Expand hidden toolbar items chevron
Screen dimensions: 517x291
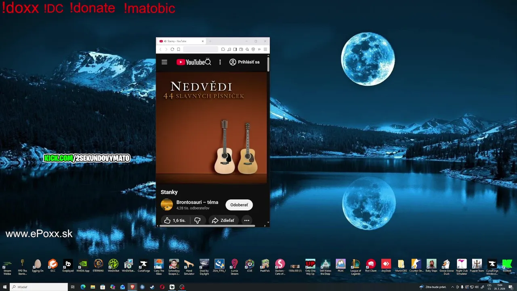pyautogui.click(x=259, y=49)
